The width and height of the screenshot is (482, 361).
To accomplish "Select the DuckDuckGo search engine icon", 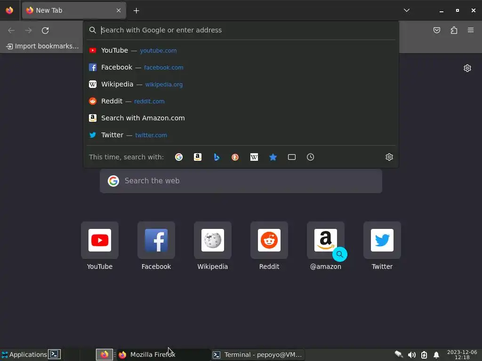I will pos(235,157).
